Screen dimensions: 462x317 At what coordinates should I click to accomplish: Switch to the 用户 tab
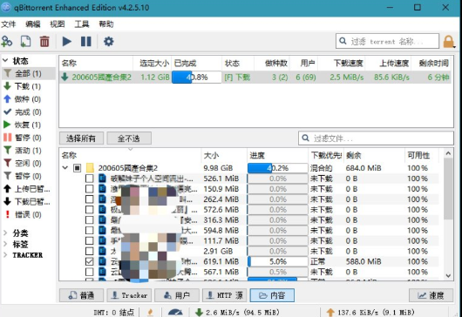177,295
